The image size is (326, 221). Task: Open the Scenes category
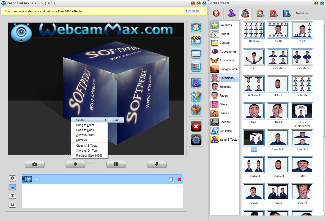pyautogui.click(x=224, y=122)
